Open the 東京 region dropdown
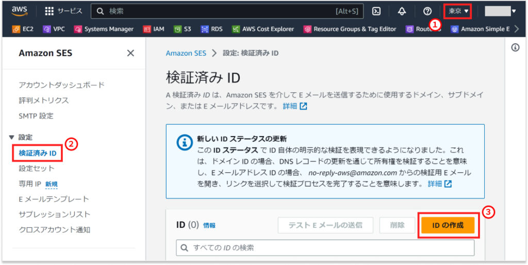Screen dimensions: 528x265 click(458, 11)
